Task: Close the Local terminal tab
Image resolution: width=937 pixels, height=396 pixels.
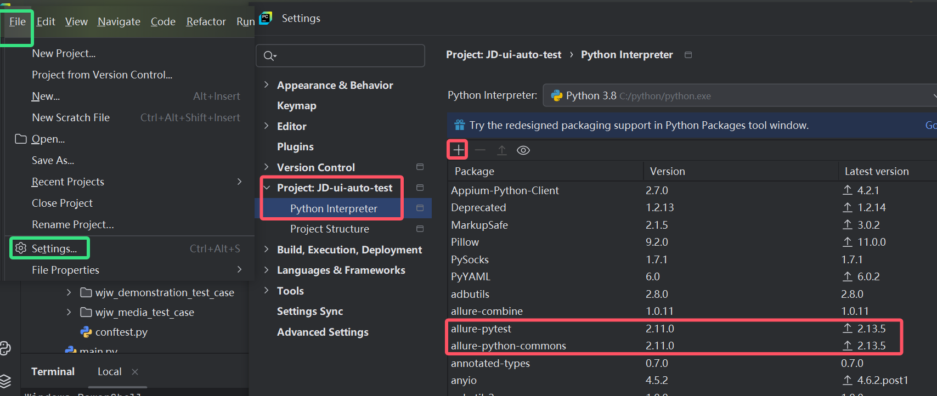Action: pyautogui.click(x=135, y=372)
